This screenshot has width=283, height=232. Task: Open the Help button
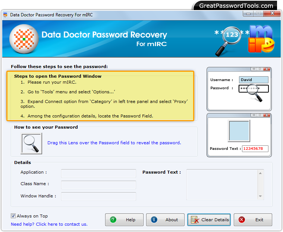124,220
